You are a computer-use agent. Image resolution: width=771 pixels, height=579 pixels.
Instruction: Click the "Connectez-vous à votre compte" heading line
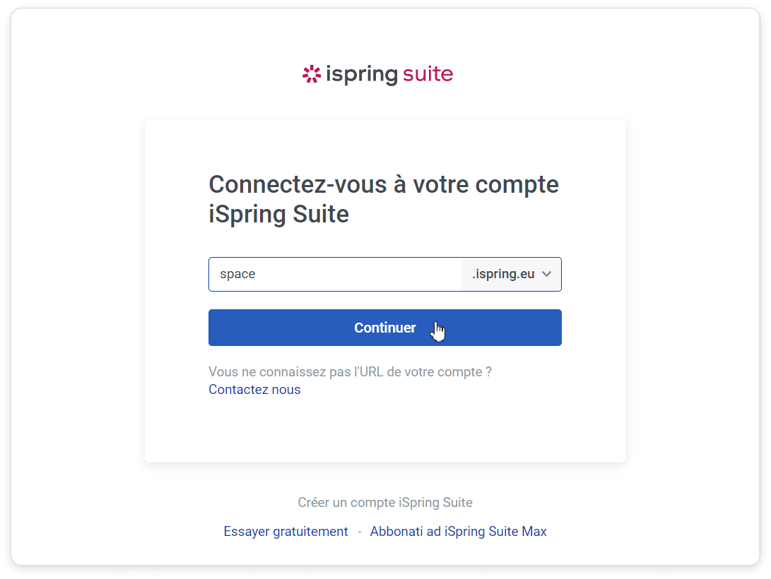point(384,185)
